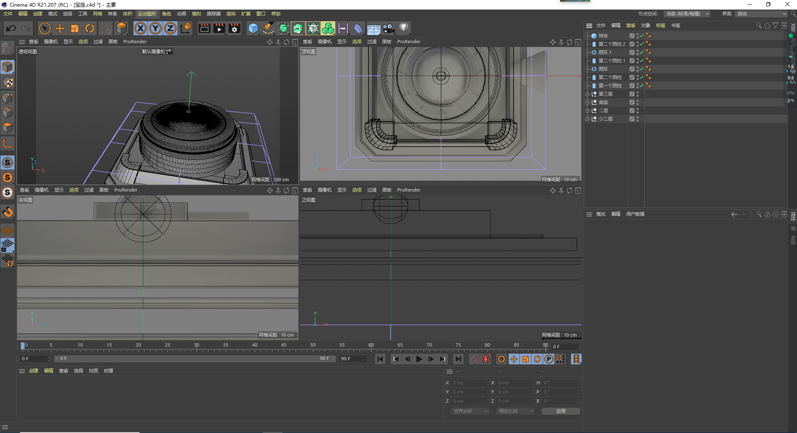Toggle the Z axis lock
The width and height of the screenshot is (797, 433).
pos(170,28)
